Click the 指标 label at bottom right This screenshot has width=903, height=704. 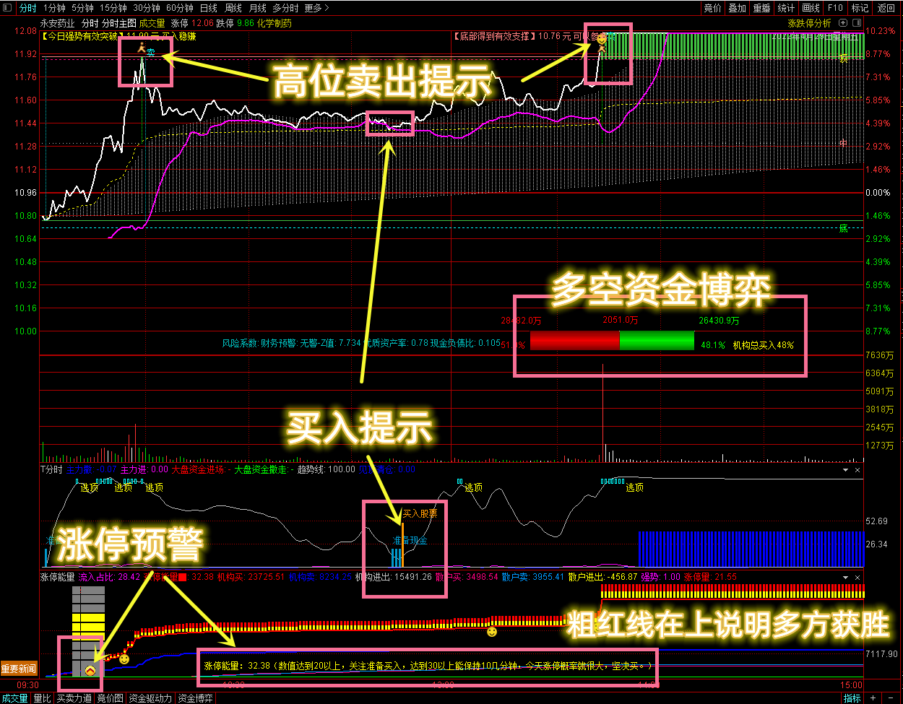(x=854, y=698)
